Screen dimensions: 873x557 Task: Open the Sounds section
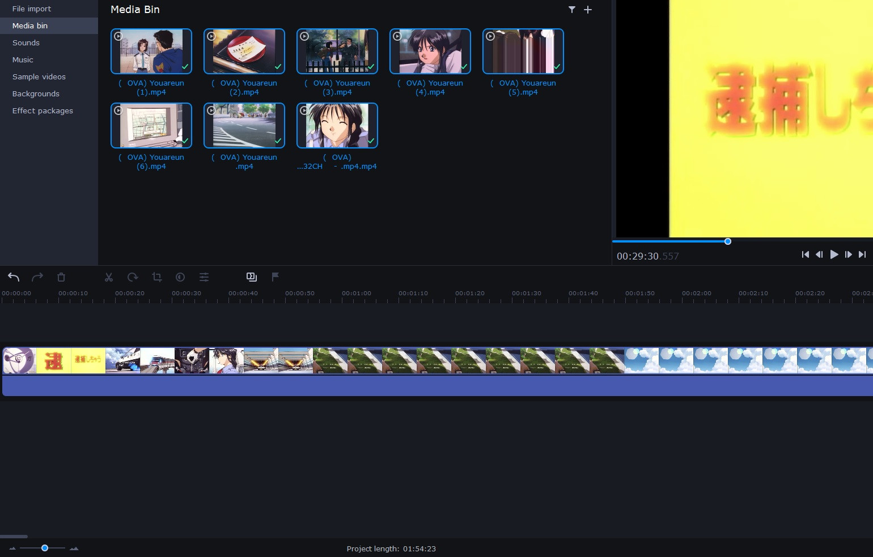click(49, 42)
